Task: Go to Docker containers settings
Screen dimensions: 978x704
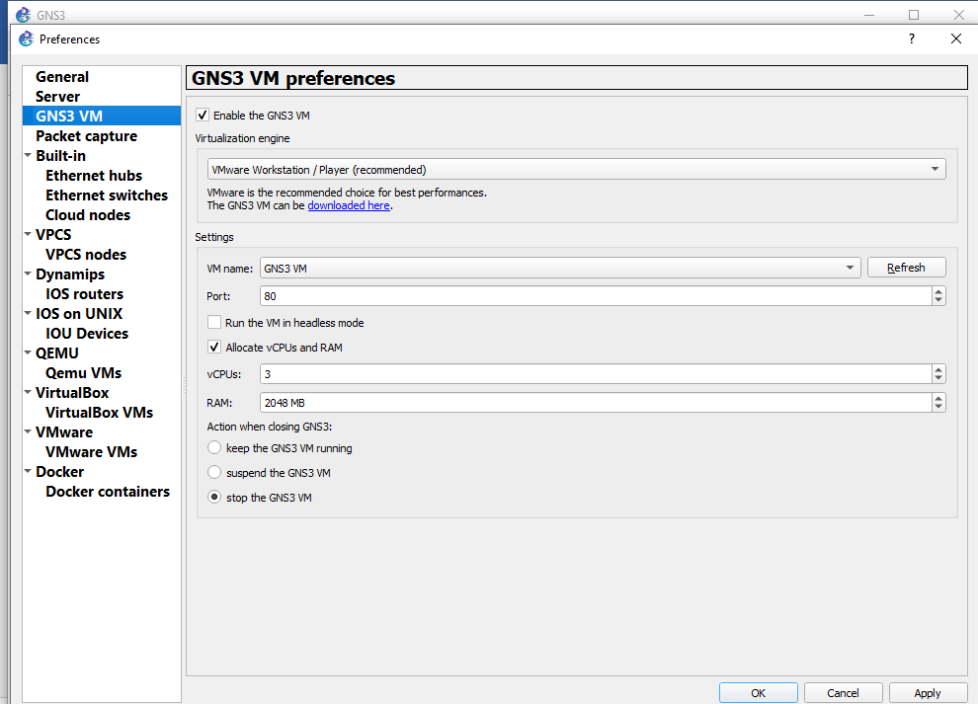Action: [x=108, y=492]
